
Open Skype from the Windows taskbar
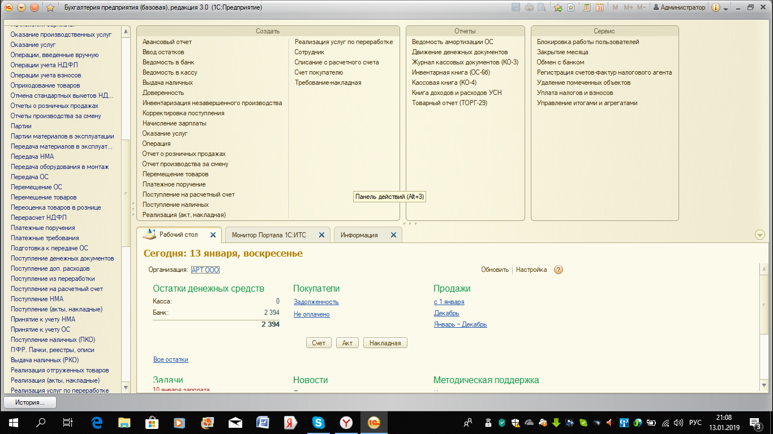pyautogui.click(x=318, y=422)
